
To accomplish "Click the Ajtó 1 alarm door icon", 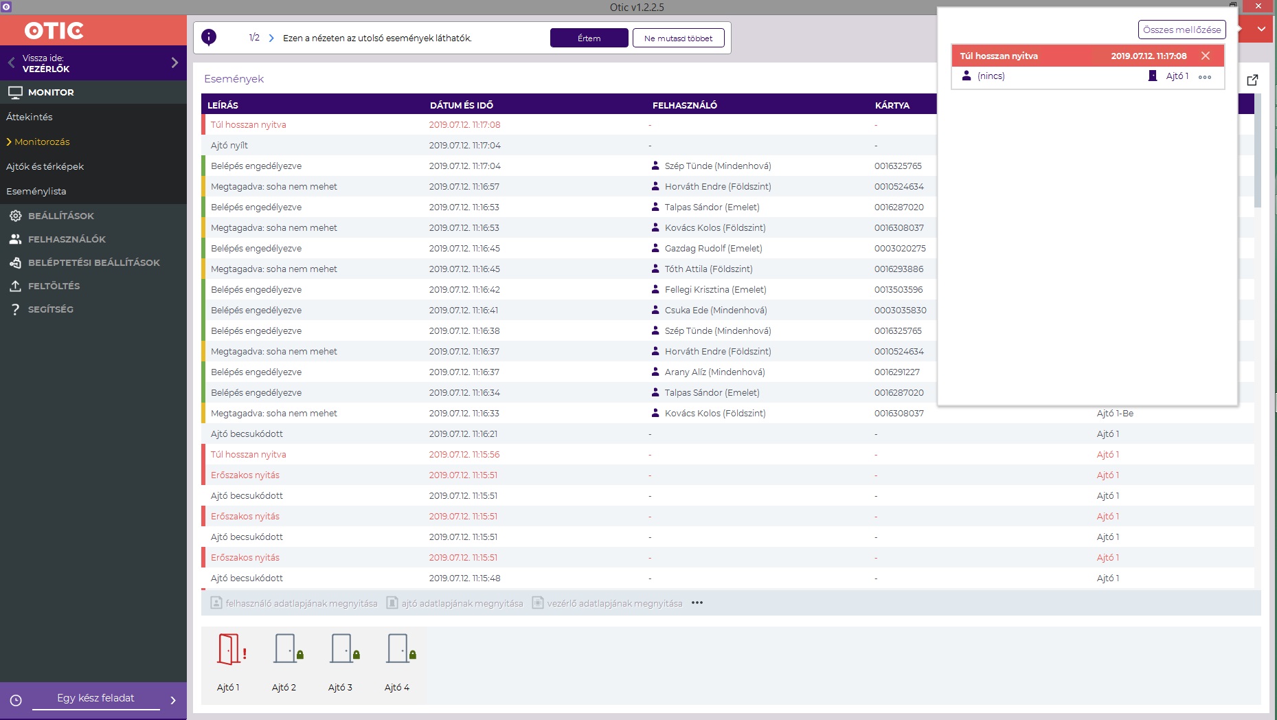I will click(x=230, y=649).
